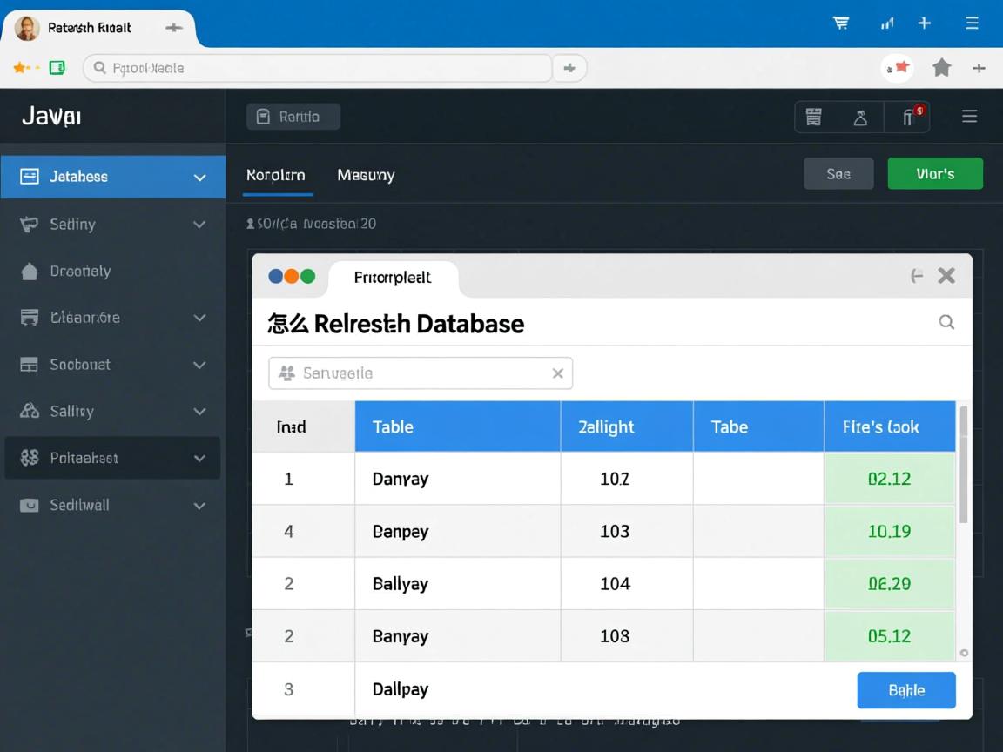1003x752 pixels.
Task: Switch to the Mesuny tab
Action: (x=366, y=175)
